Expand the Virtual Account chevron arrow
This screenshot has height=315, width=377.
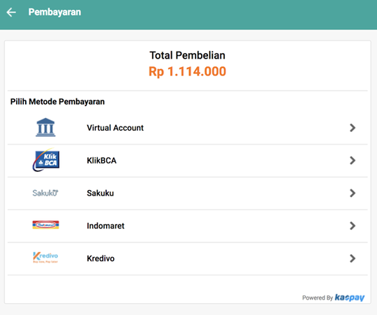(x=353, y=128)
